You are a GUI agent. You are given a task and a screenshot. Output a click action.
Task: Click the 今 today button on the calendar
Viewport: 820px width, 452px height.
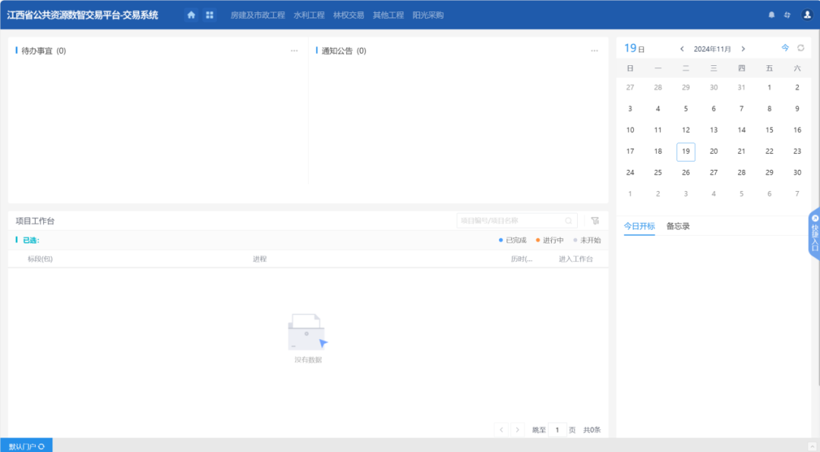[x=785, y=47]
